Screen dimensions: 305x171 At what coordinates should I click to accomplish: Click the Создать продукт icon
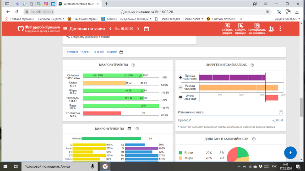(x=240, y=29)
